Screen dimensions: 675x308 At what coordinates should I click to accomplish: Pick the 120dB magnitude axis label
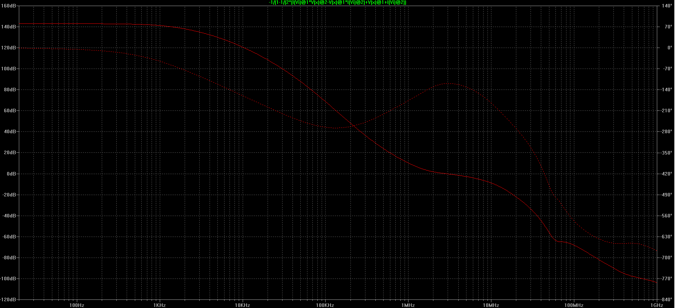9,48
